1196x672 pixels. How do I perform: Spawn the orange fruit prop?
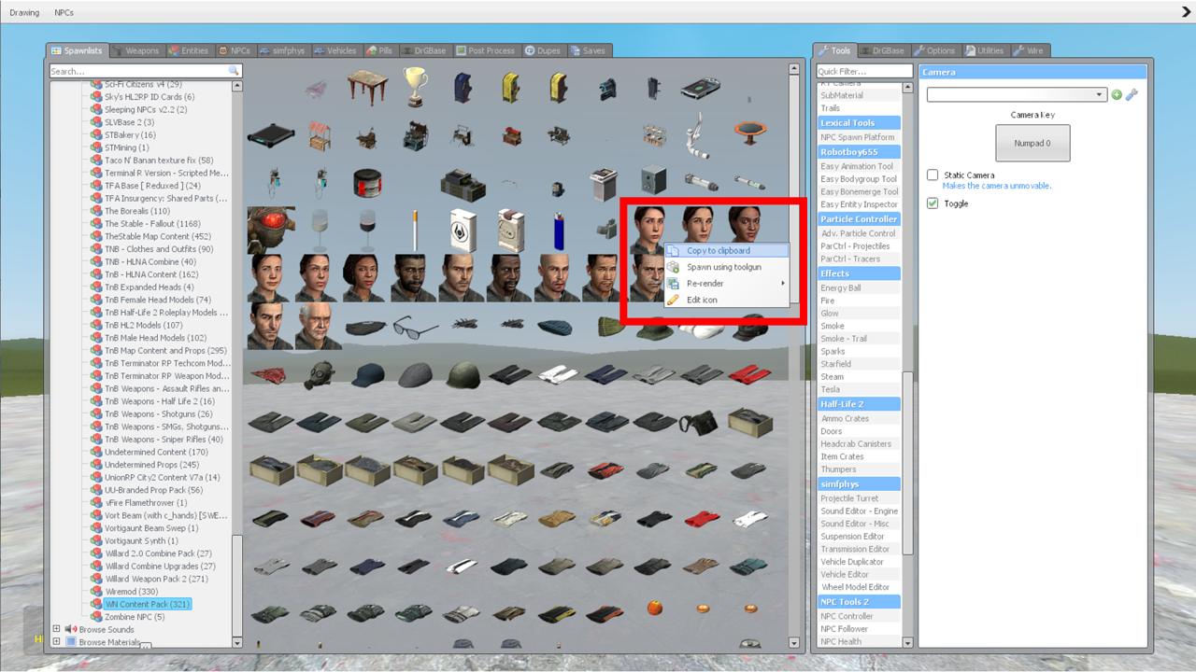tap(654, 609)
